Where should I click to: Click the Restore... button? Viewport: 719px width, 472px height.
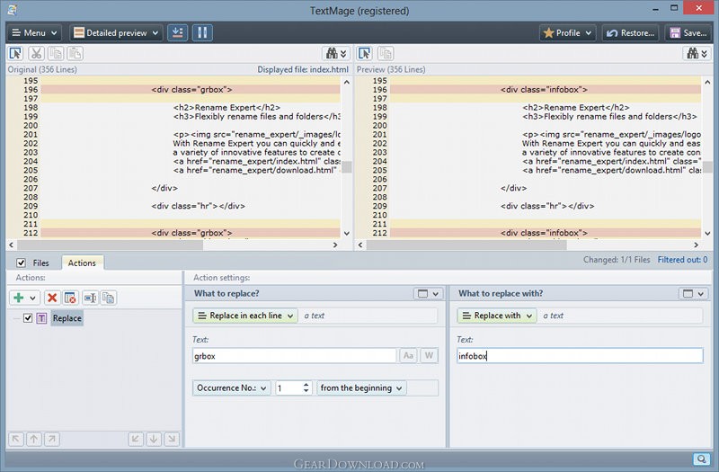tap(629, 33)
